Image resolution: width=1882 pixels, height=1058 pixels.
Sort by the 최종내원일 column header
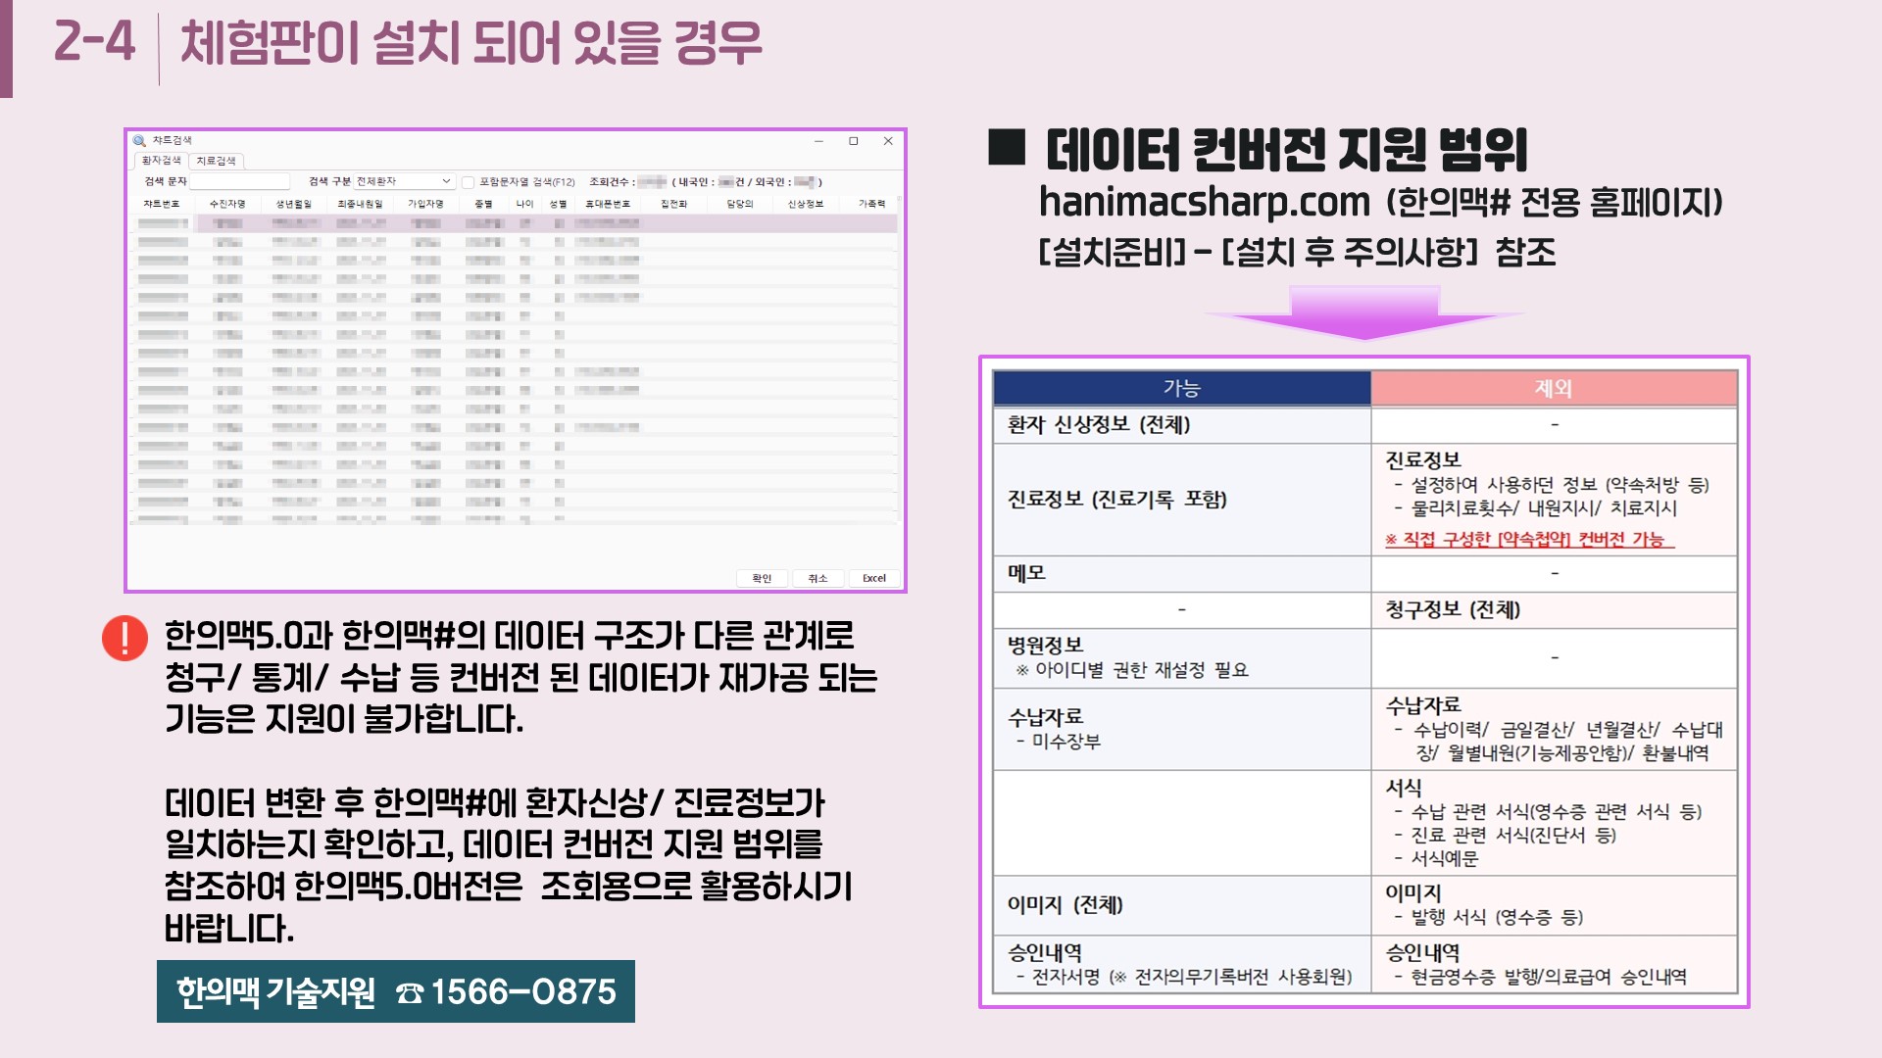360,204
